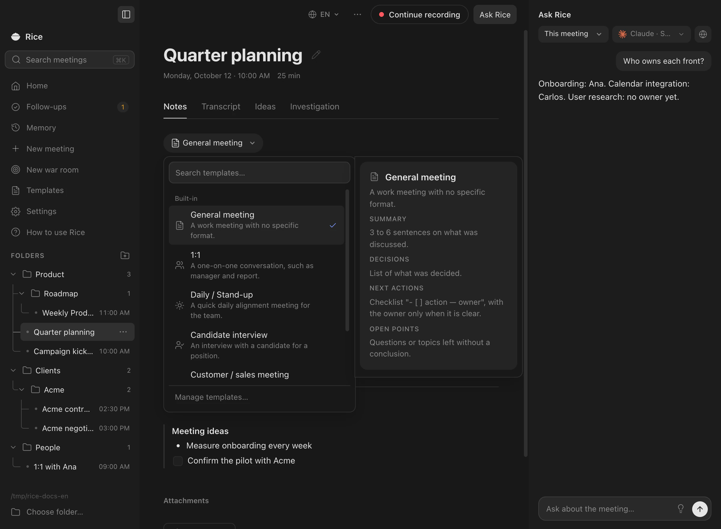Switch to the Transcript tab

[221, 107]
